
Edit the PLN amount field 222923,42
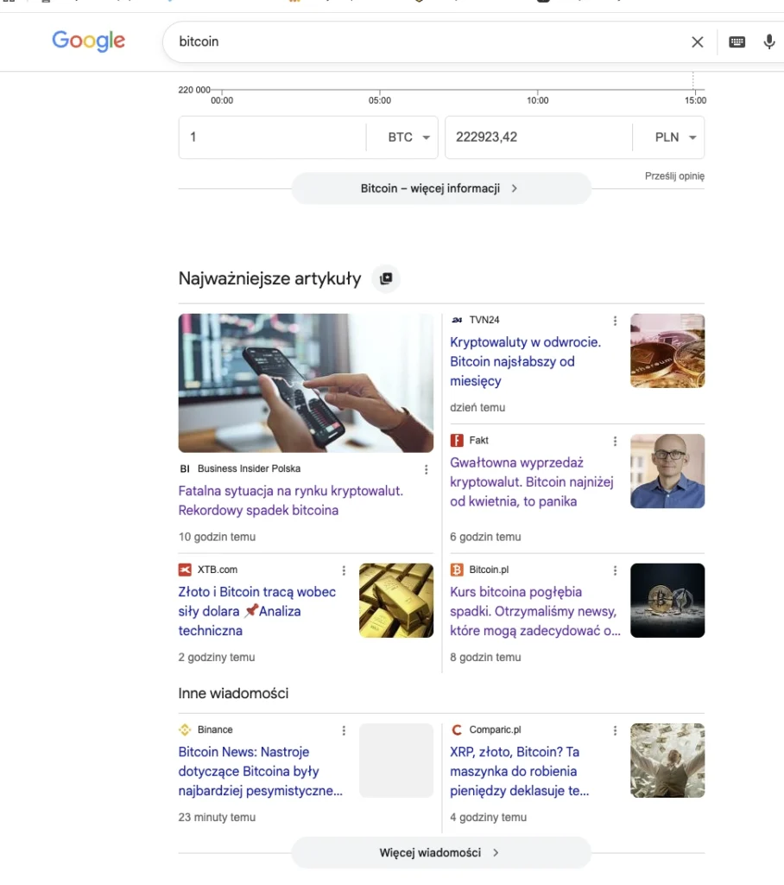(539, 137)
